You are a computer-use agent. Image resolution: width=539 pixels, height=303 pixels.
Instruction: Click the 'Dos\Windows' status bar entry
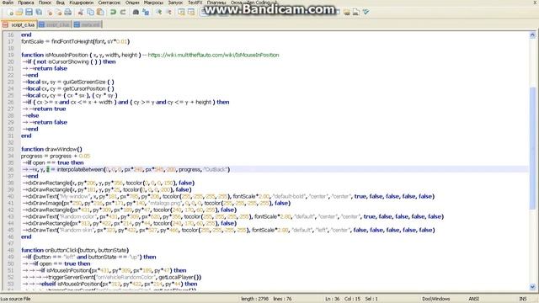coord(436,299)
